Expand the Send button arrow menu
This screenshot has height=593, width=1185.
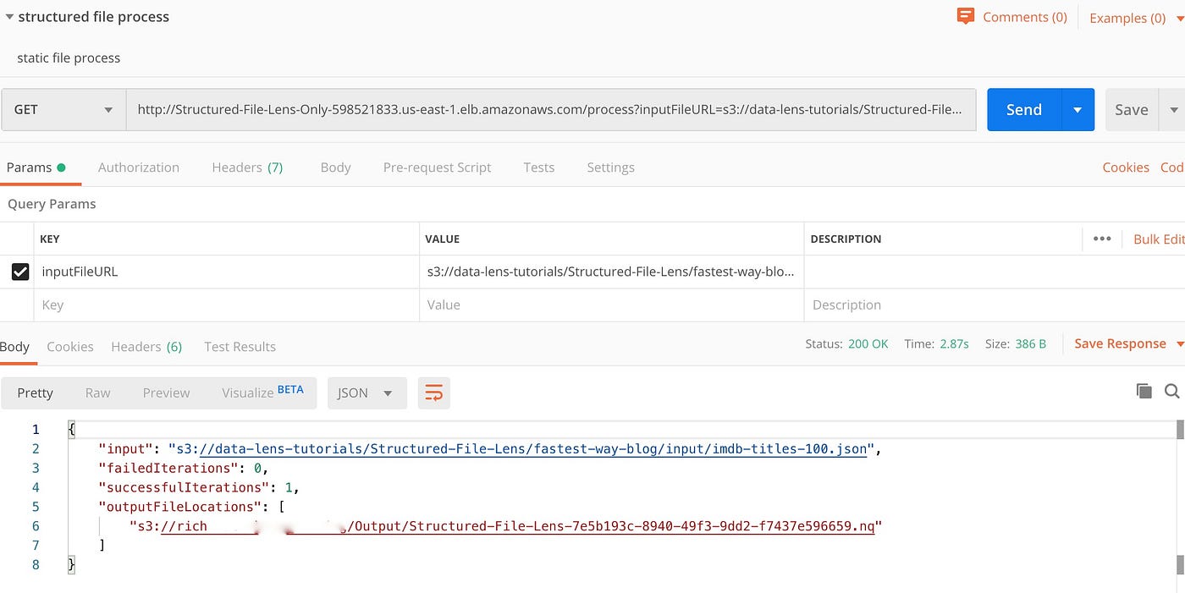(1078, 110)
